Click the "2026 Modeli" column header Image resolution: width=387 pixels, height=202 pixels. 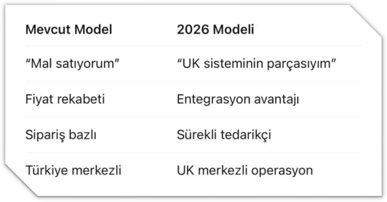(215, 30)
